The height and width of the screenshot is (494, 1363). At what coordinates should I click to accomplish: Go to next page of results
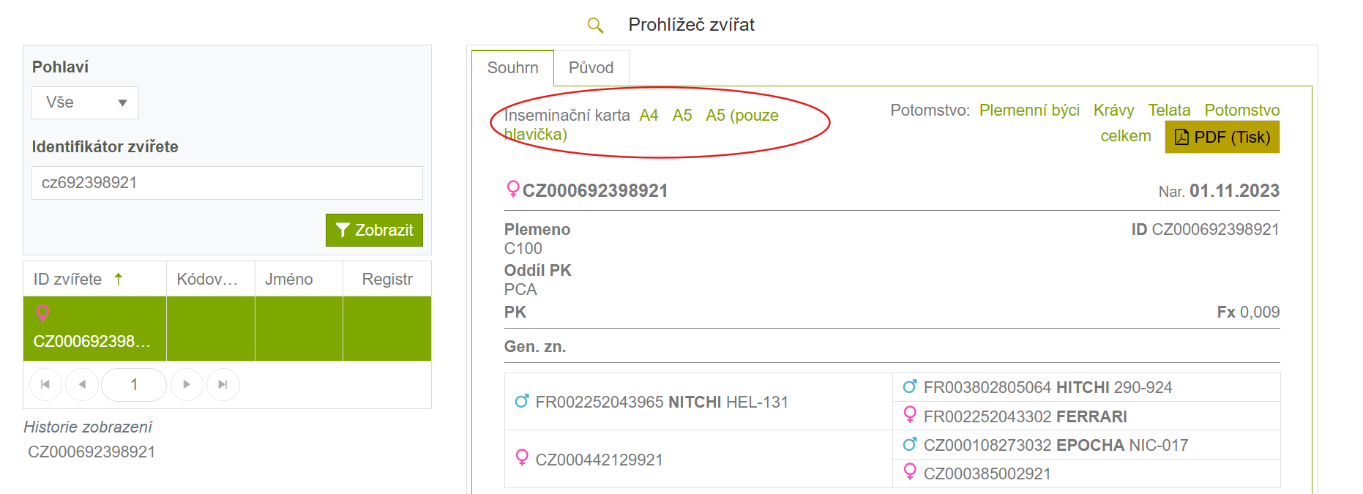[x=187, y=384]
